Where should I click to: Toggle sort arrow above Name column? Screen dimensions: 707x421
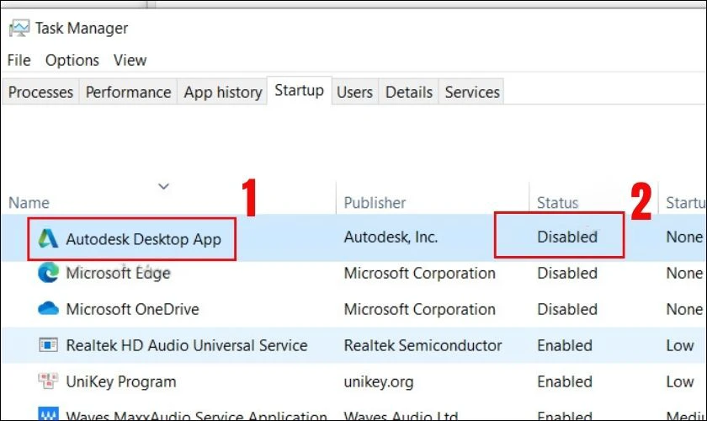coord(164,186)
